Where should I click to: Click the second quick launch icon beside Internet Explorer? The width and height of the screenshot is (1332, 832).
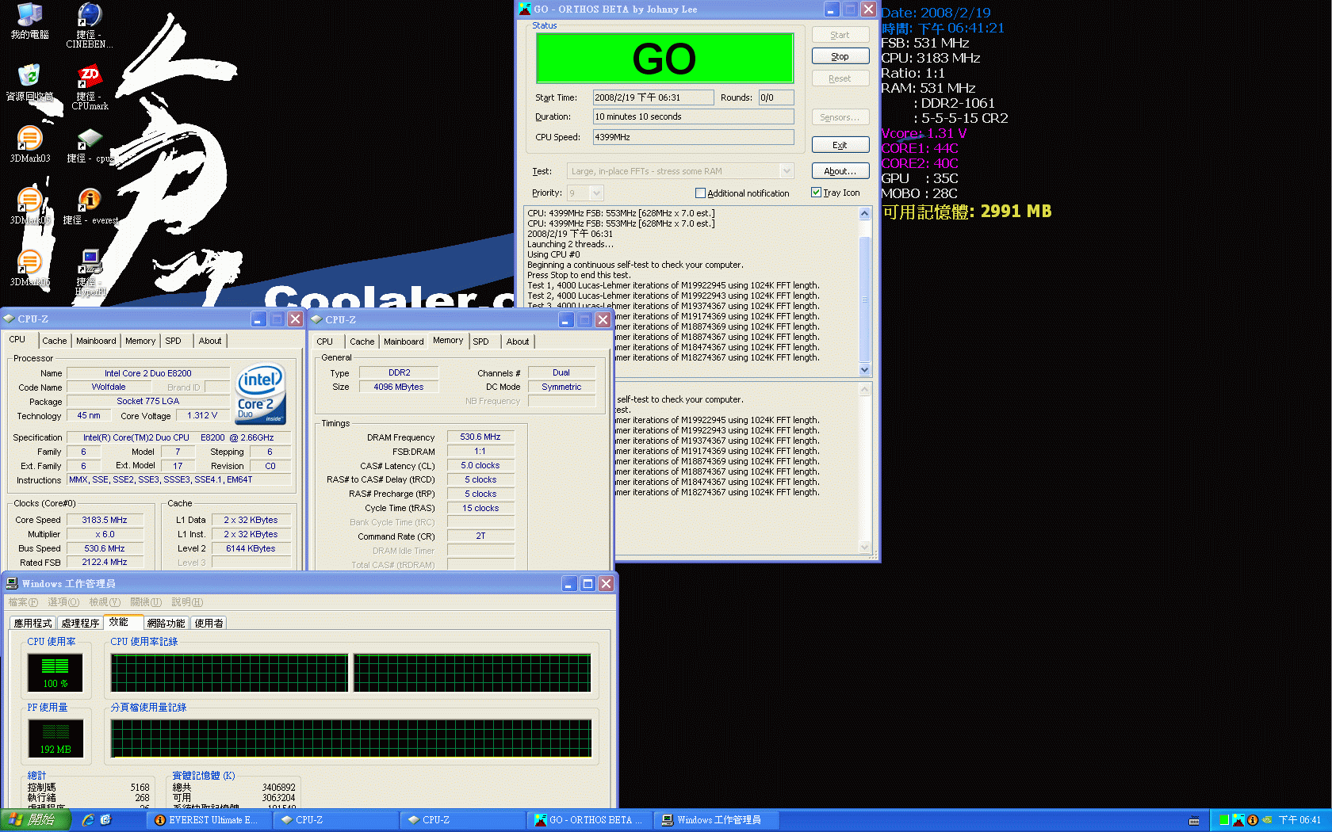(105, 820)
